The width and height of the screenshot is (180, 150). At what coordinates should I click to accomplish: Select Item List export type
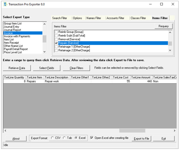coord(23,39)
